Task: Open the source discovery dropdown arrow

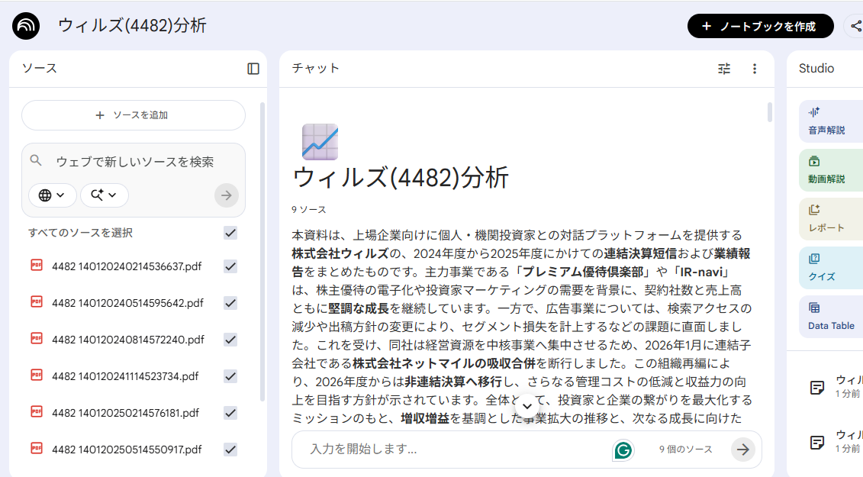Action: pyautogui.click(x=105, y=195)
